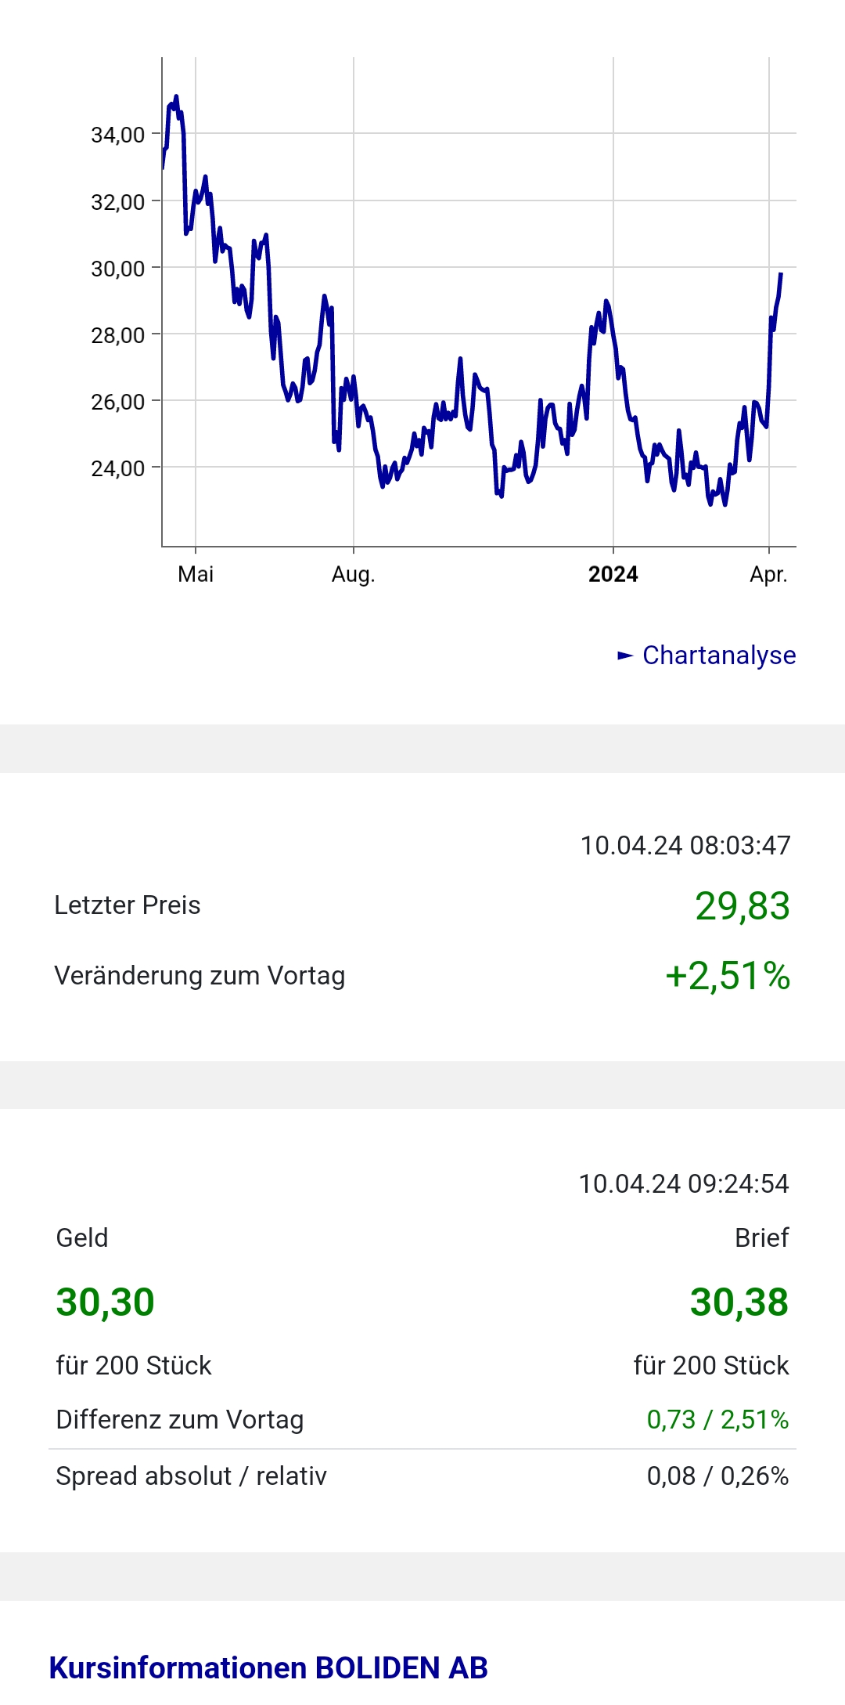
Task: Click the Mai label on chart axis
Action: [196, 575]
